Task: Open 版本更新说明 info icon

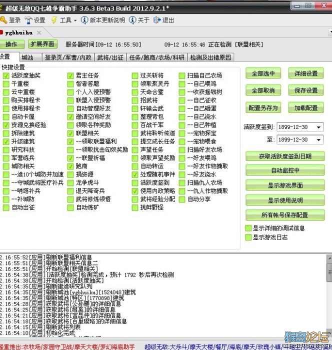Action: pos(84,20)
